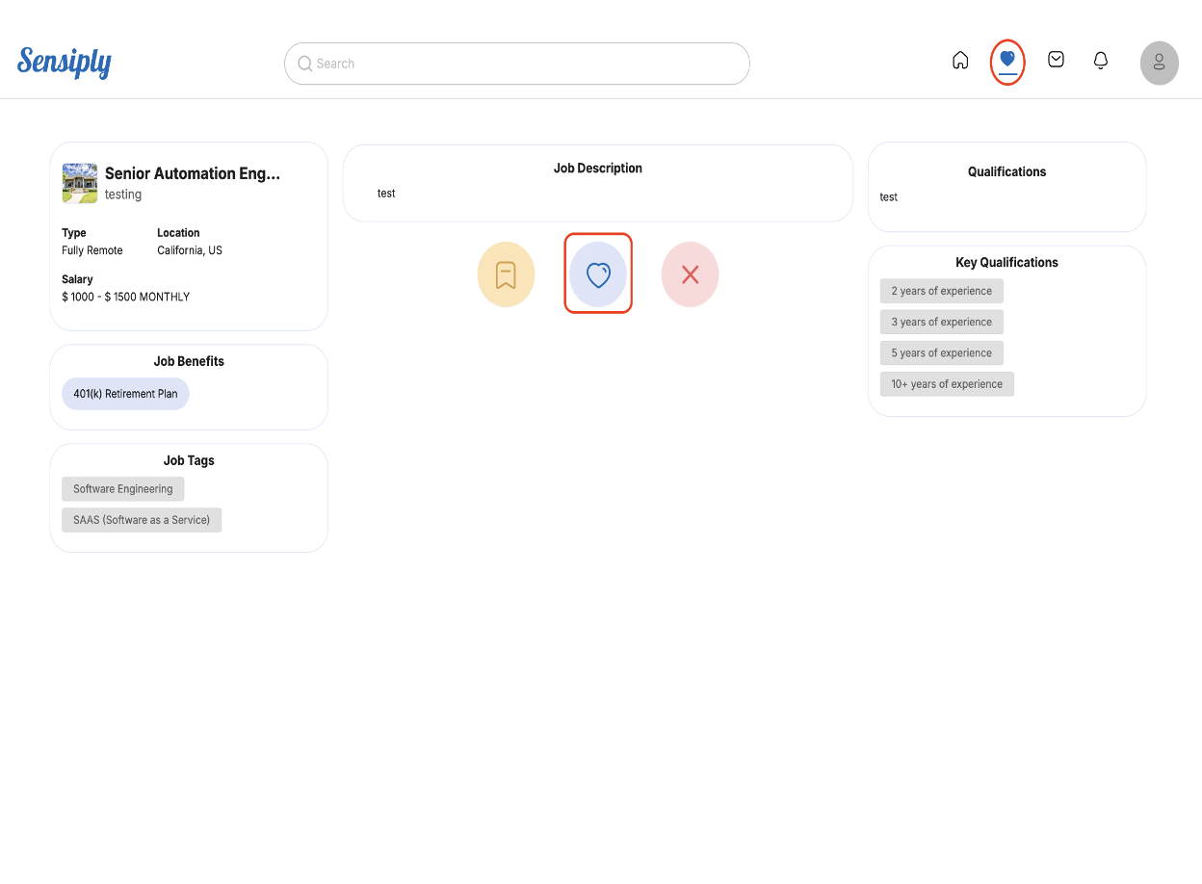1202x884 pixels.
Task: Click the magnifier icon in search bar
Action: 305,64
